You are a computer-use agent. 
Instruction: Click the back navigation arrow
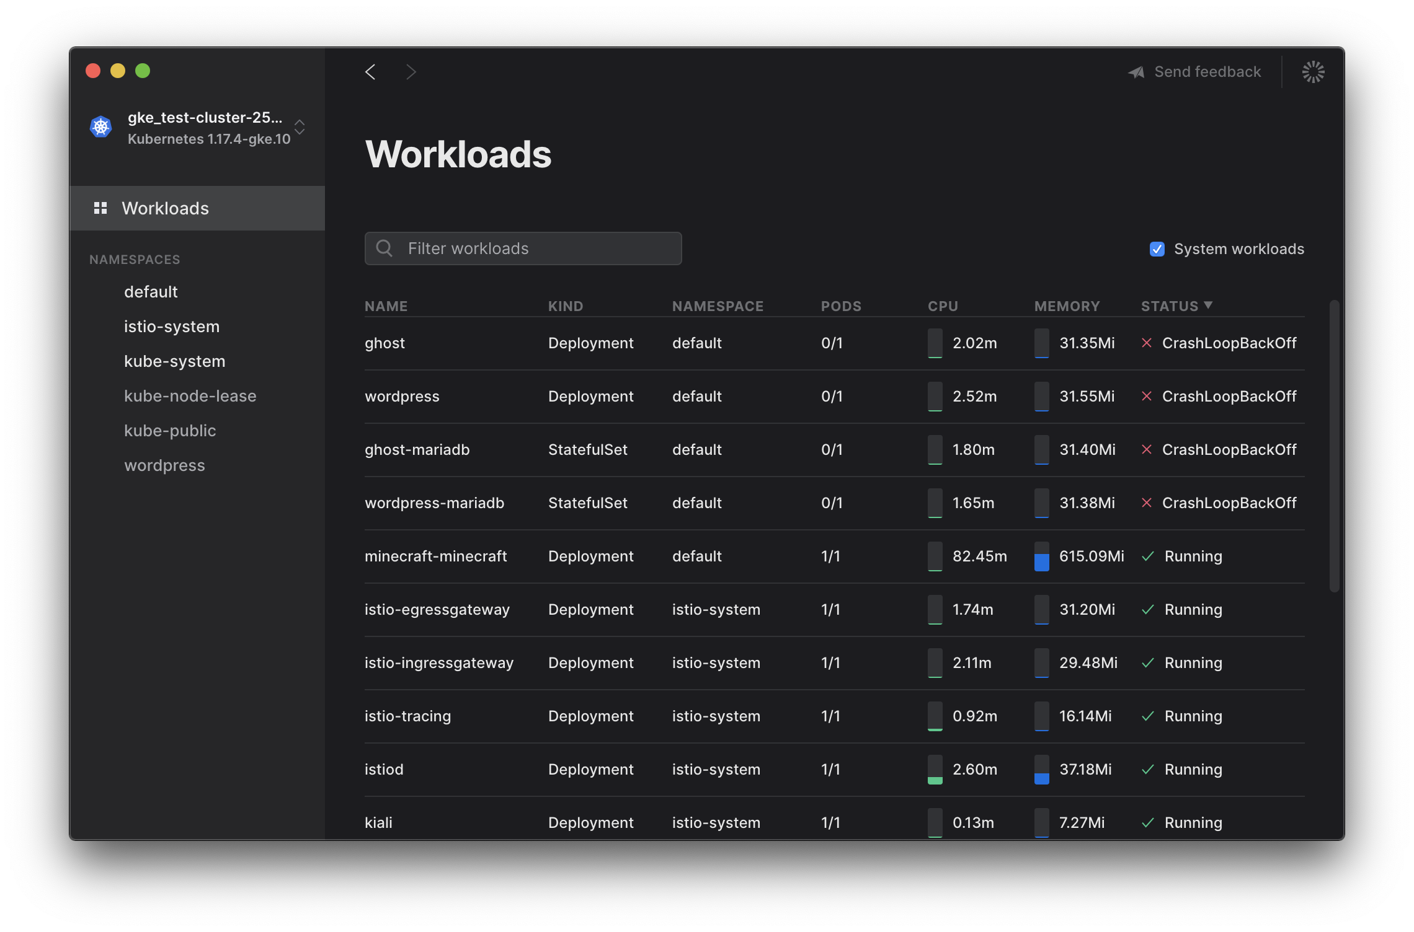pyautogui.click(x=370, y=71)
